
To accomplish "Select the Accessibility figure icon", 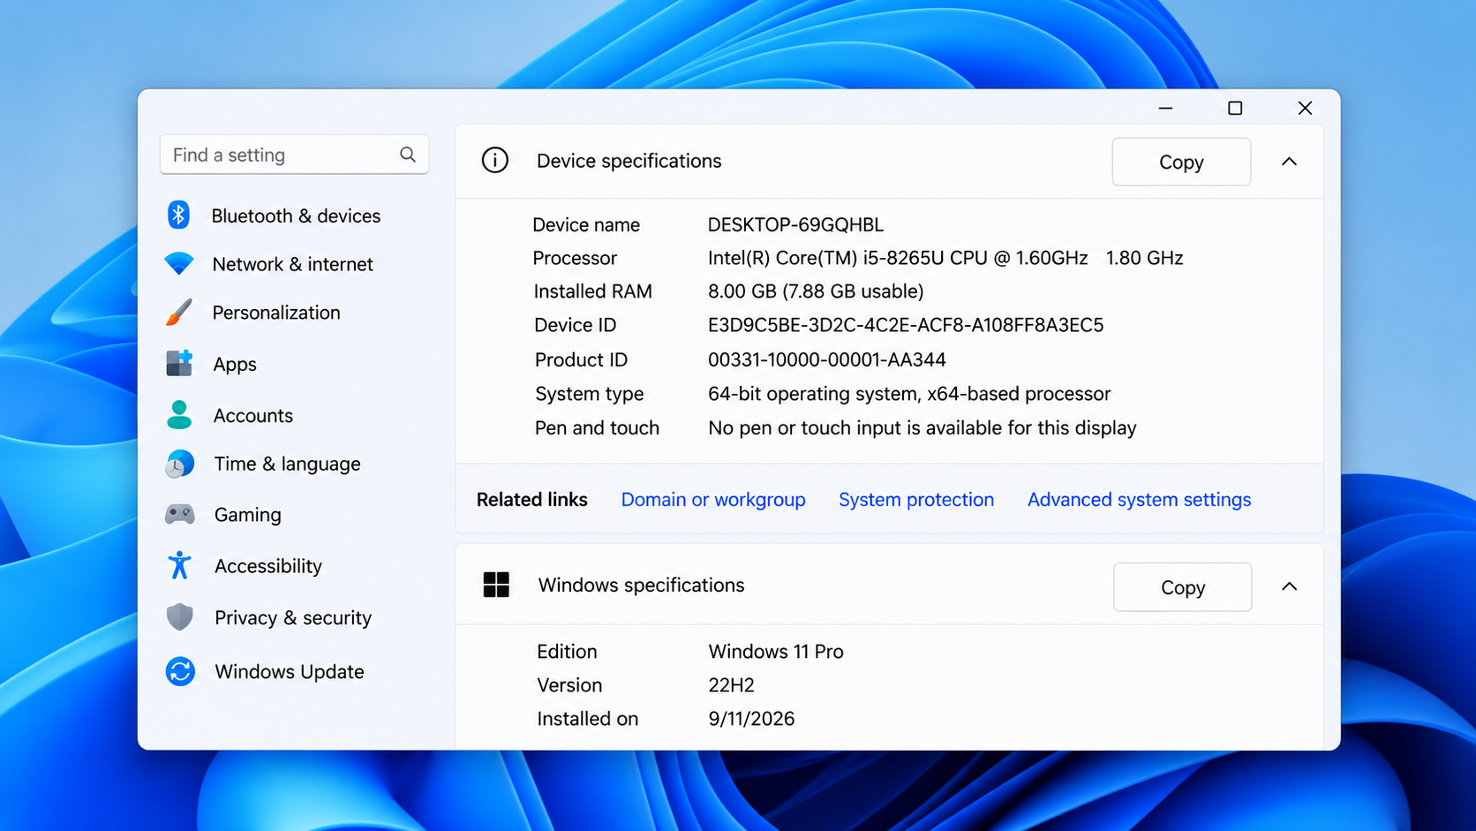I will (179, 565).
